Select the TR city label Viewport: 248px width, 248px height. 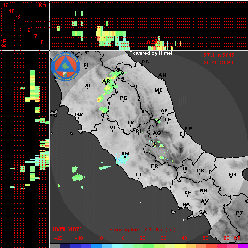pyautogui.click(x=131, y=123)
